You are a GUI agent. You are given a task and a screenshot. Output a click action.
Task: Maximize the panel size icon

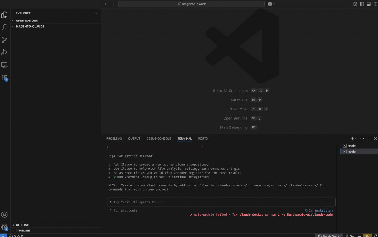(369, 138)
